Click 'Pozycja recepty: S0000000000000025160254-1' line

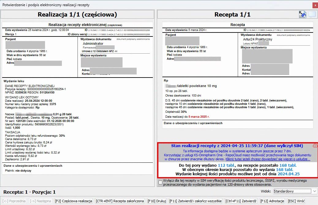click(x=35, y=89)
